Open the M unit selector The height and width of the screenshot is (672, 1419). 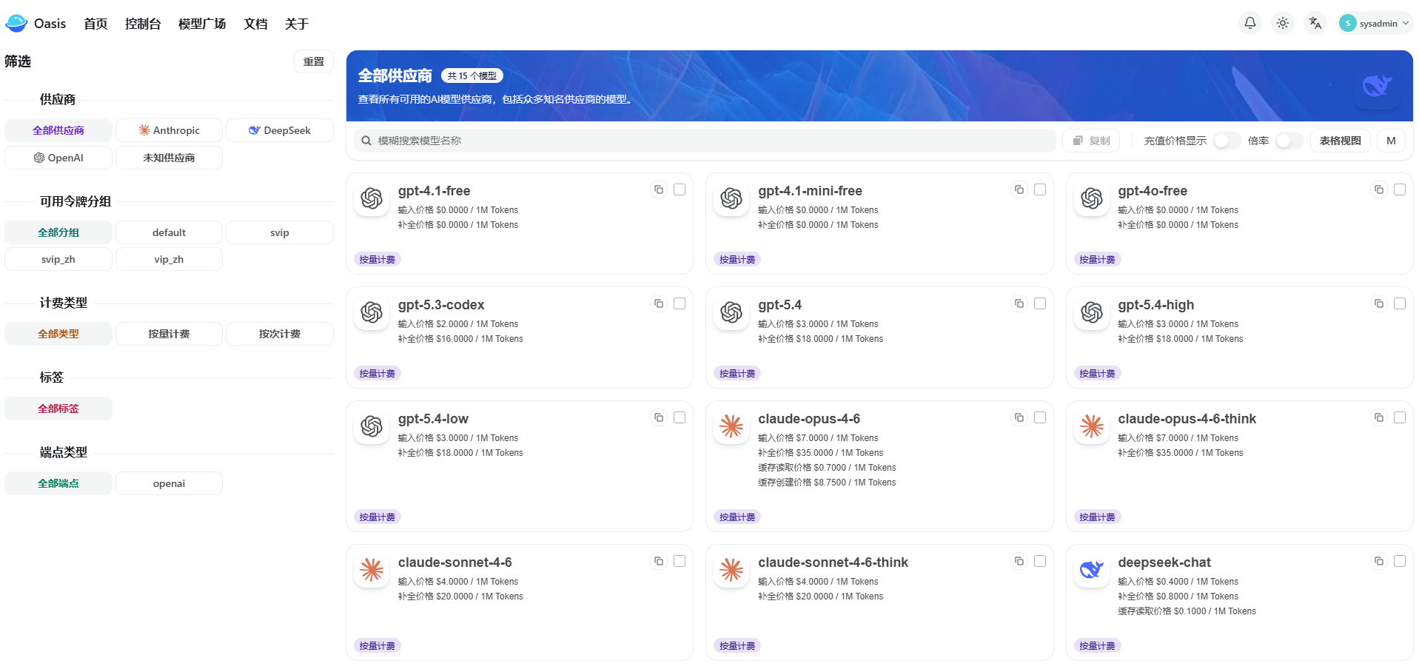1391,141
